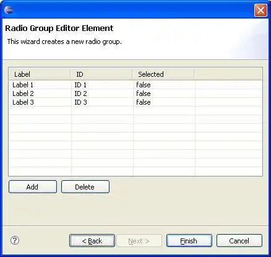271x257 pixels.
Task: Click the Eclipse icon in title bar
Action: pos(9,10)
